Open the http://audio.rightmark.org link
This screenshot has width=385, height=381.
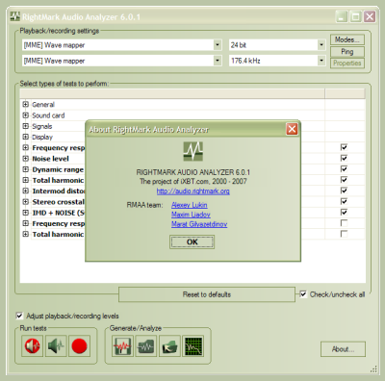coord(193,191)
